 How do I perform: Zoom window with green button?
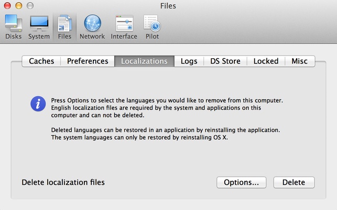tap(30, 6)
